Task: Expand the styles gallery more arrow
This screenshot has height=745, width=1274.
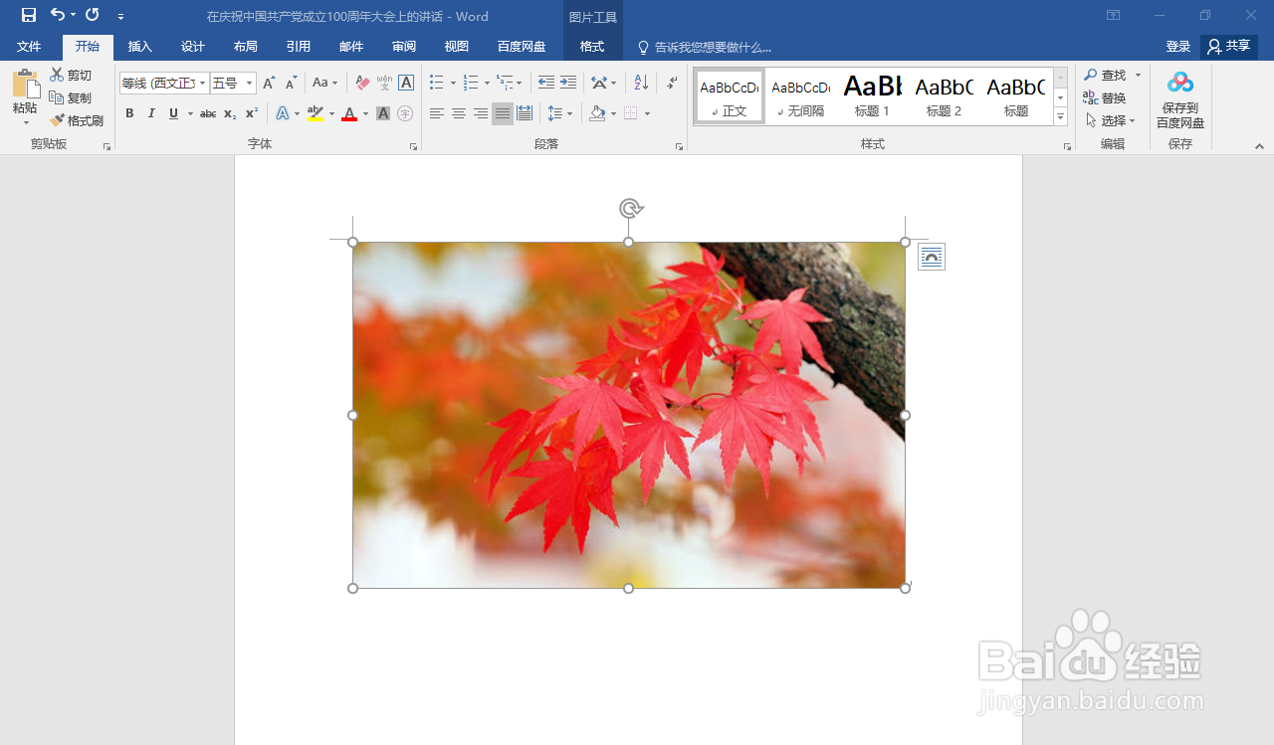Action: (x=1061, y=117)
